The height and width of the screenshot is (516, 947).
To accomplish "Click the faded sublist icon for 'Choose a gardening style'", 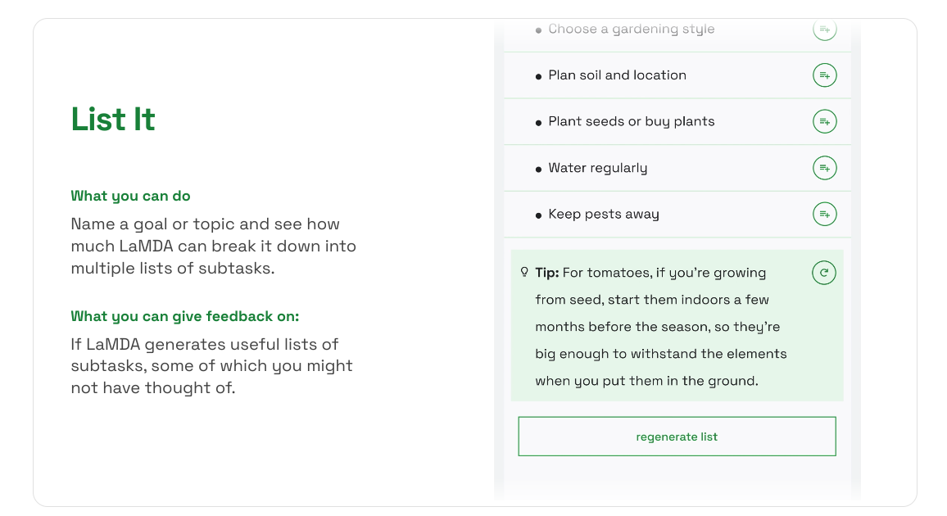I will (x=824, y=29).
